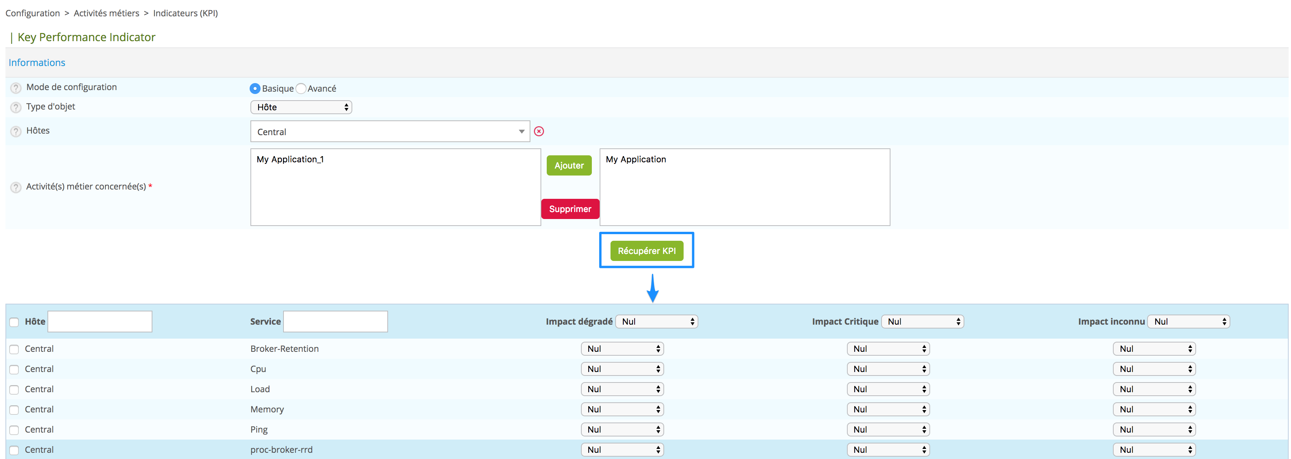Viewport: 1291px width, 459px height.
Task: Check the select-all checkbox in the table header
Action: 14,322
